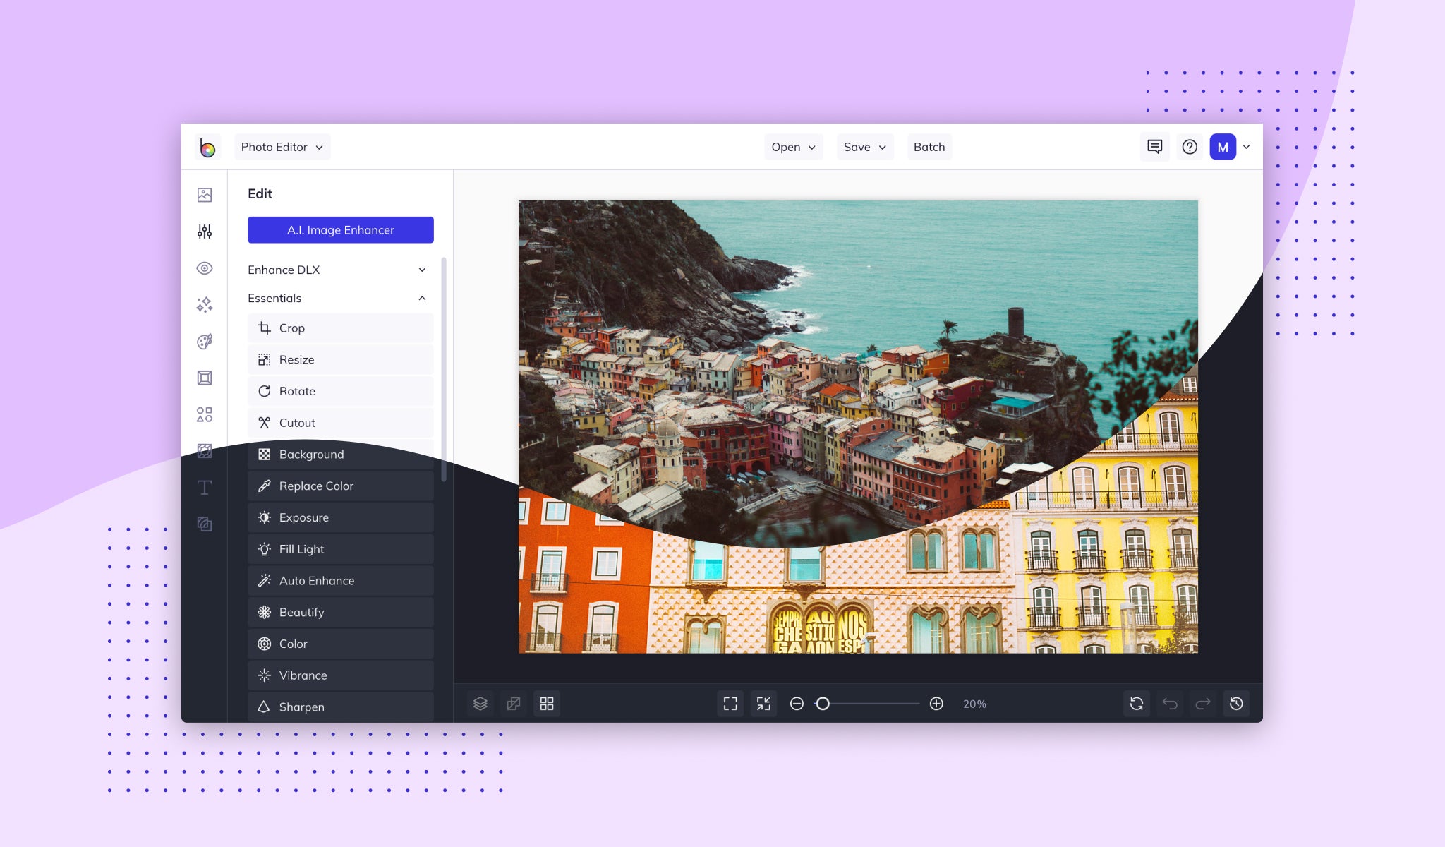1445x847 pixels.
Task: Open the help question mark icon
Action: 1190,147
